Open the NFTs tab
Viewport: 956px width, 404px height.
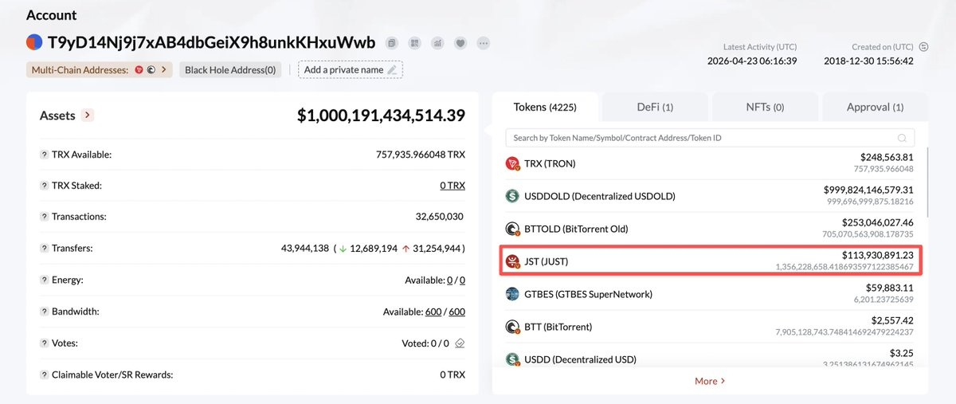pos(765,107)
